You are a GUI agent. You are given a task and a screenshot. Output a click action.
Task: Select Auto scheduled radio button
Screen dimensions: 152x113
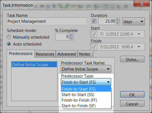tap(9, 44)
